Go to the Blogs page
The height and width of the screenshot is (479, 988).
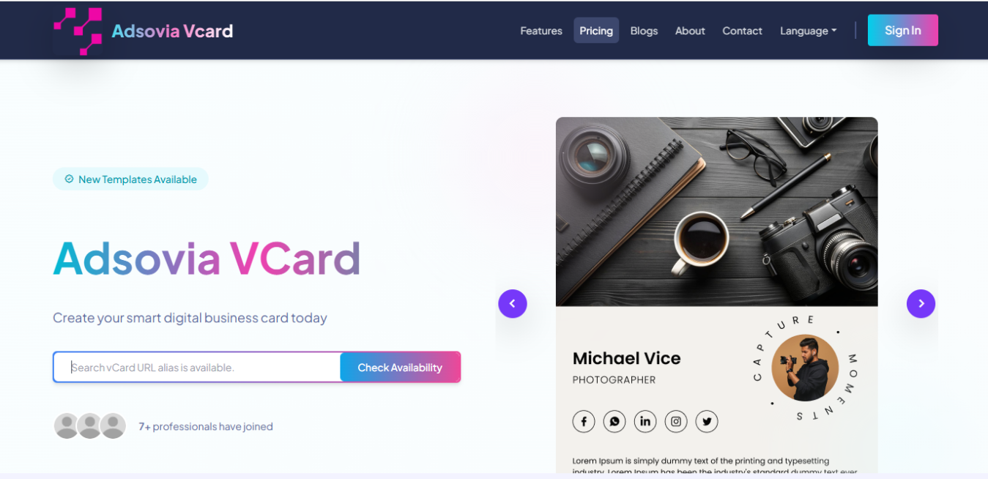click(644, 31)
